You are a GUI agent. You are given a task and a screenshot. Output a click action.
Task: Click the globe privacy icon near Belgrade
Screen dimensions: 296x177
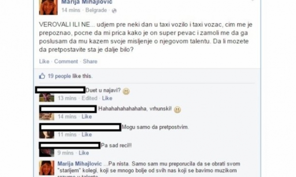114,11
